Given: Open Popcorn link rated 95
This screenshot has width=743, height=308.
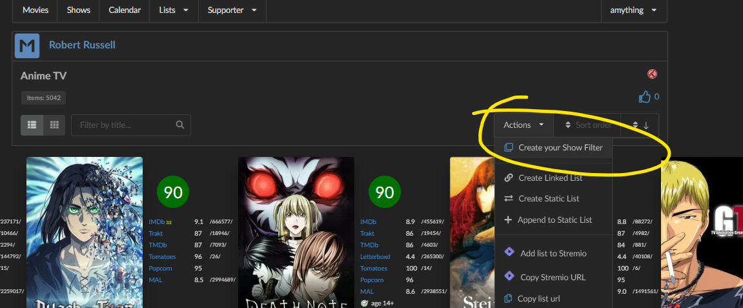Looking at the screenshot, I should pyautogui.click(x=160, y=268).
